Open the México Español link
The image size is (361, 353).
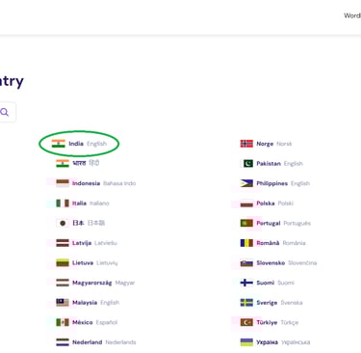click(x=87, y=322)
